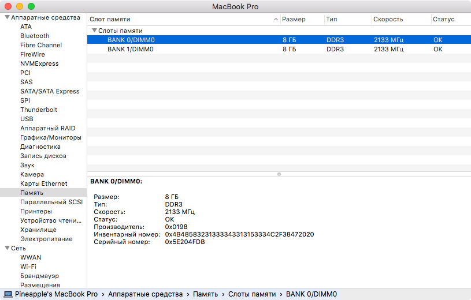Select Камера in the sidebar

[x=32, y=174]
